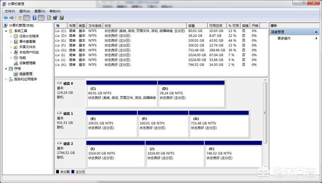Expand the 事件查看器 node

11,41
